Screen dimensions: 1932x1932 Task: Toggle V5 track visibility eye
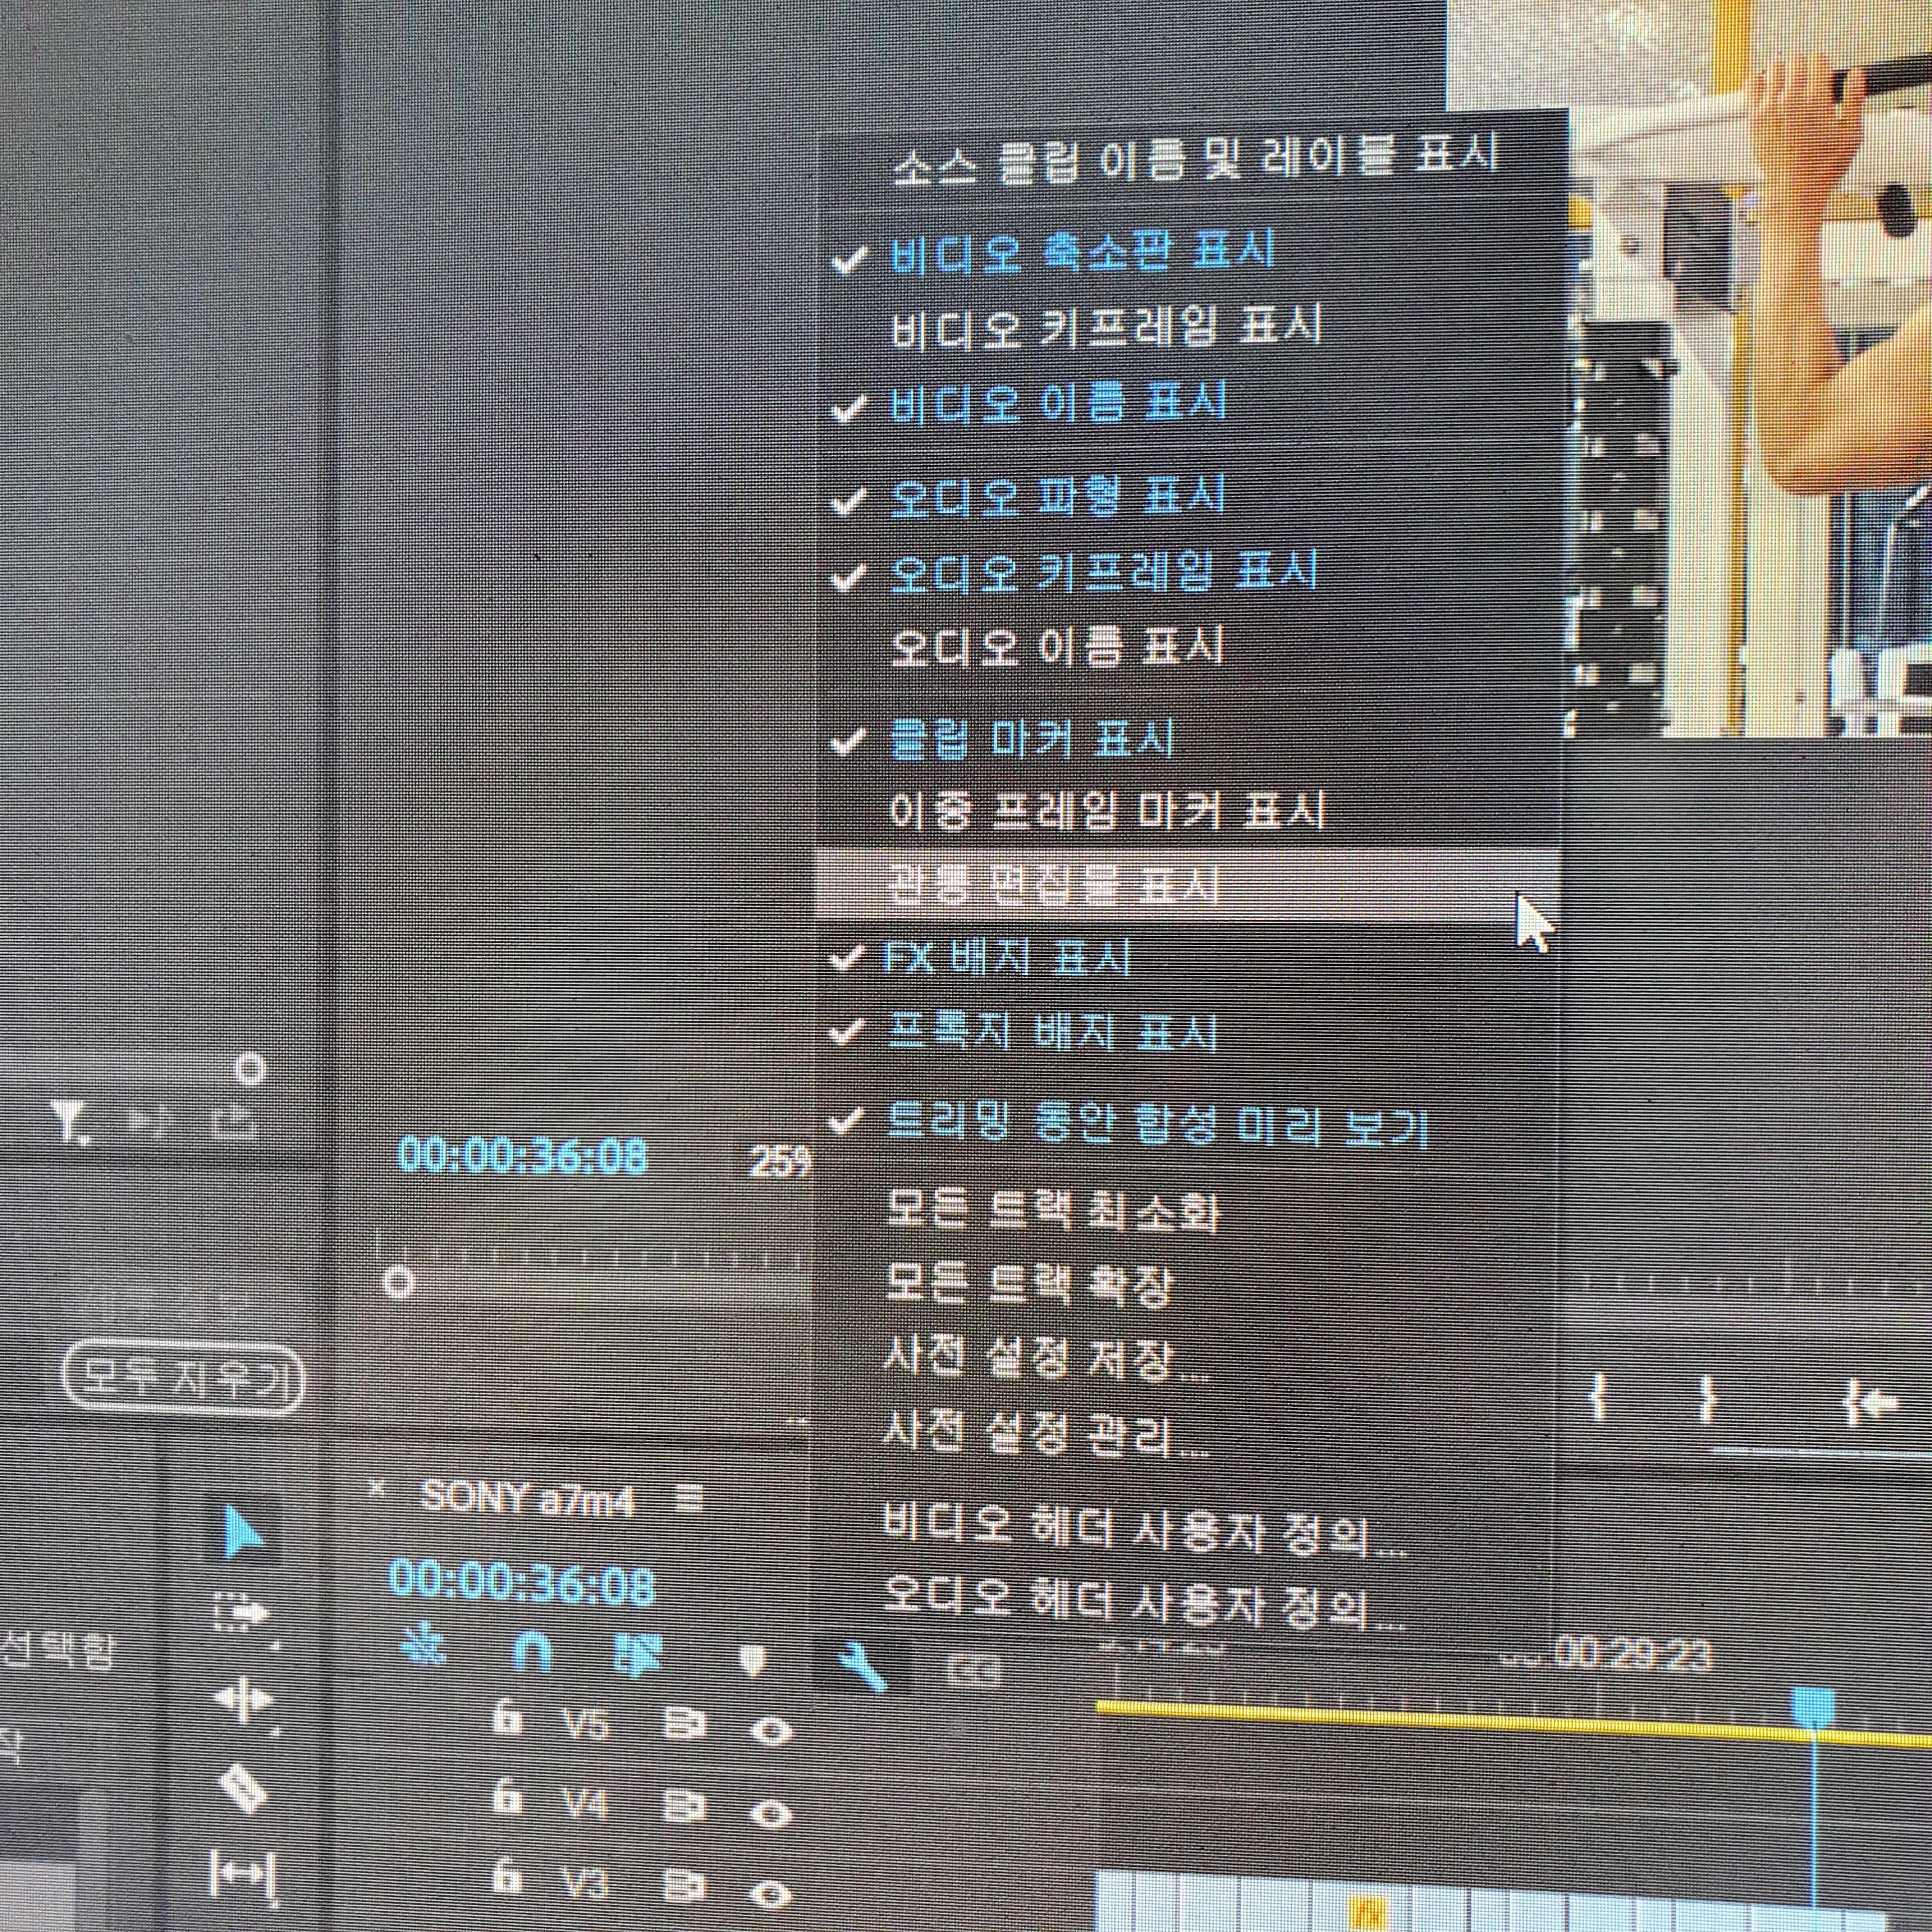click(770, 1730)
